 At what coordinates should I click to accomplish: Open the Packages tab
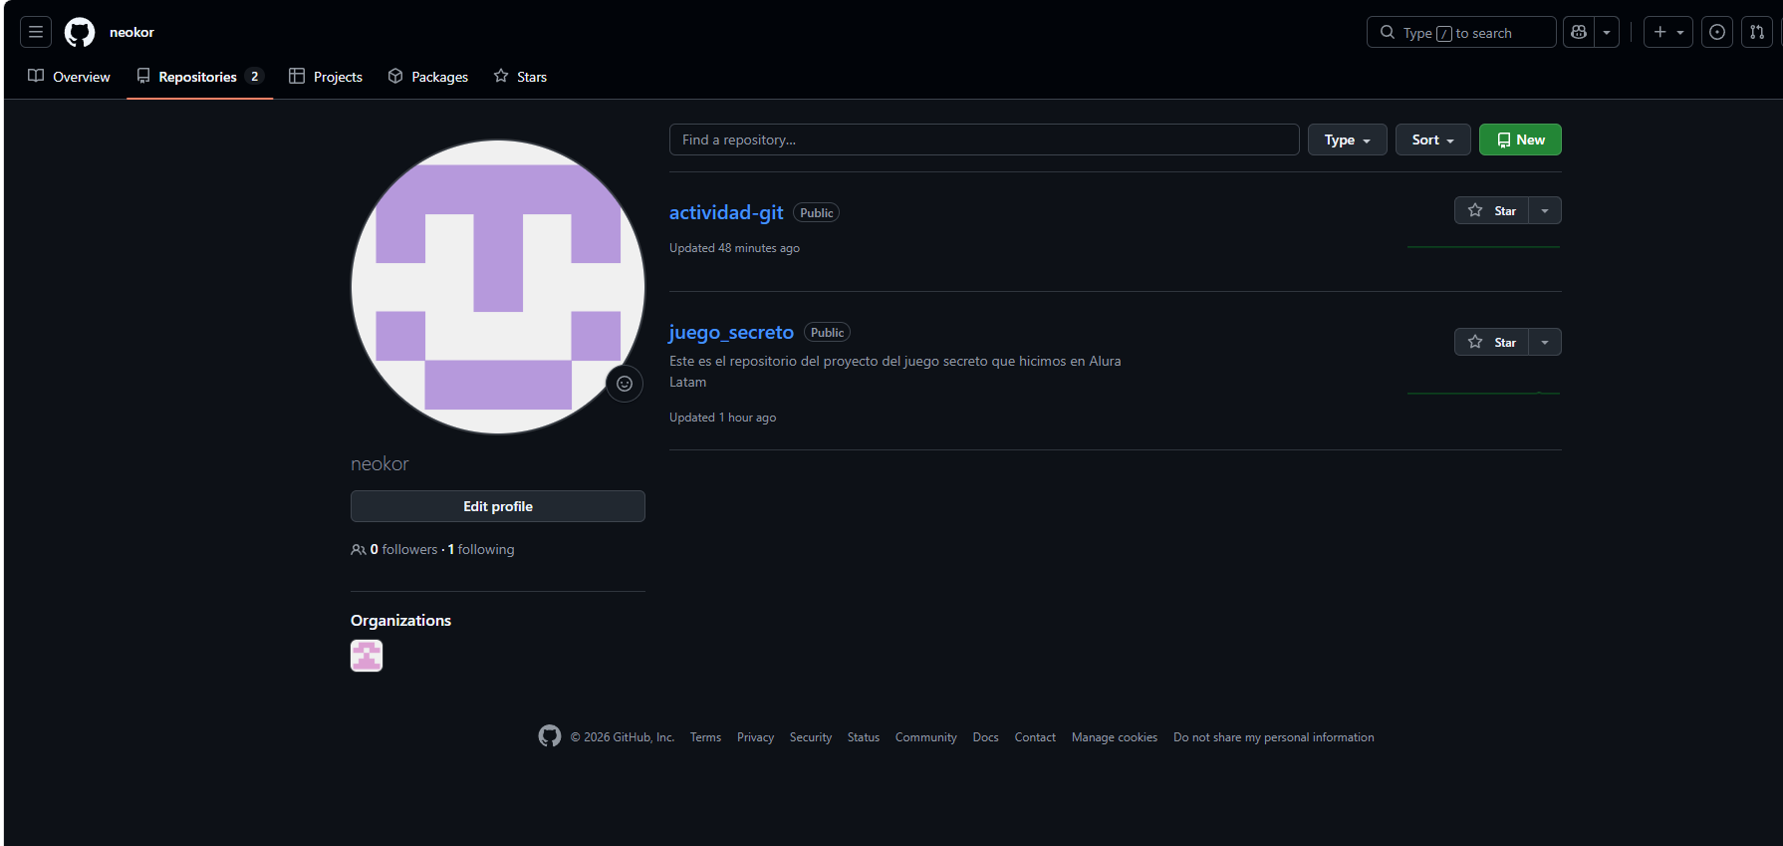click(x=428, y=77)
